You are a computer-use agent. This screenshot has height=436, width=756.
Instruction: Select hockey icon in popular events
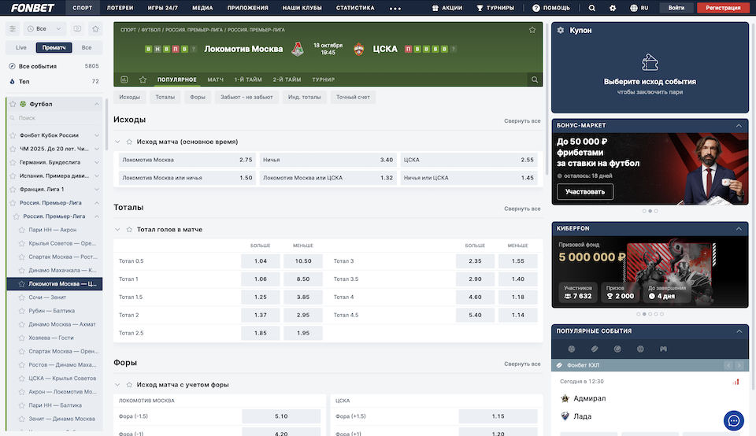coord(595,349)
